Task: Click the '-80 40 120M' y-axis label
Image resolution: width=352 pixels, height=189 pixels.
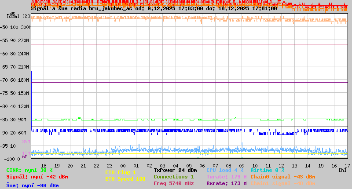Action: [15, 106]
